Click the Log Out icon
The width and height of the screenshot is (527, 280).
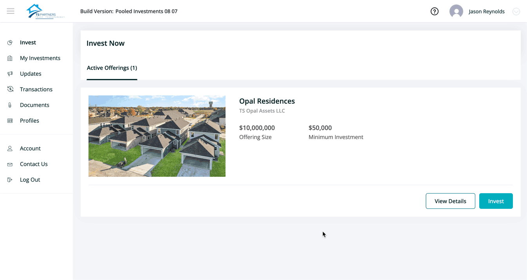pos(10,179)
